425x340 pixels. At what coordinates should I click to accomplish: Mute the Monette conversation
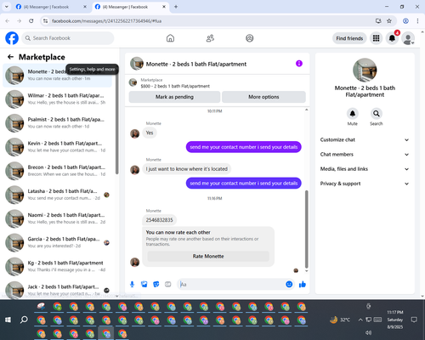point(352,114)
